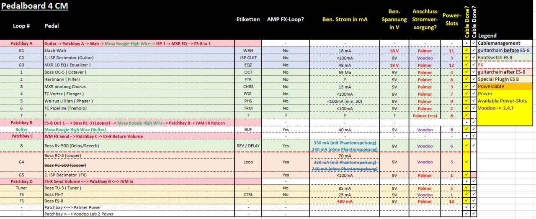Select the <100mA (min. 30) current cell

(345, 101)
